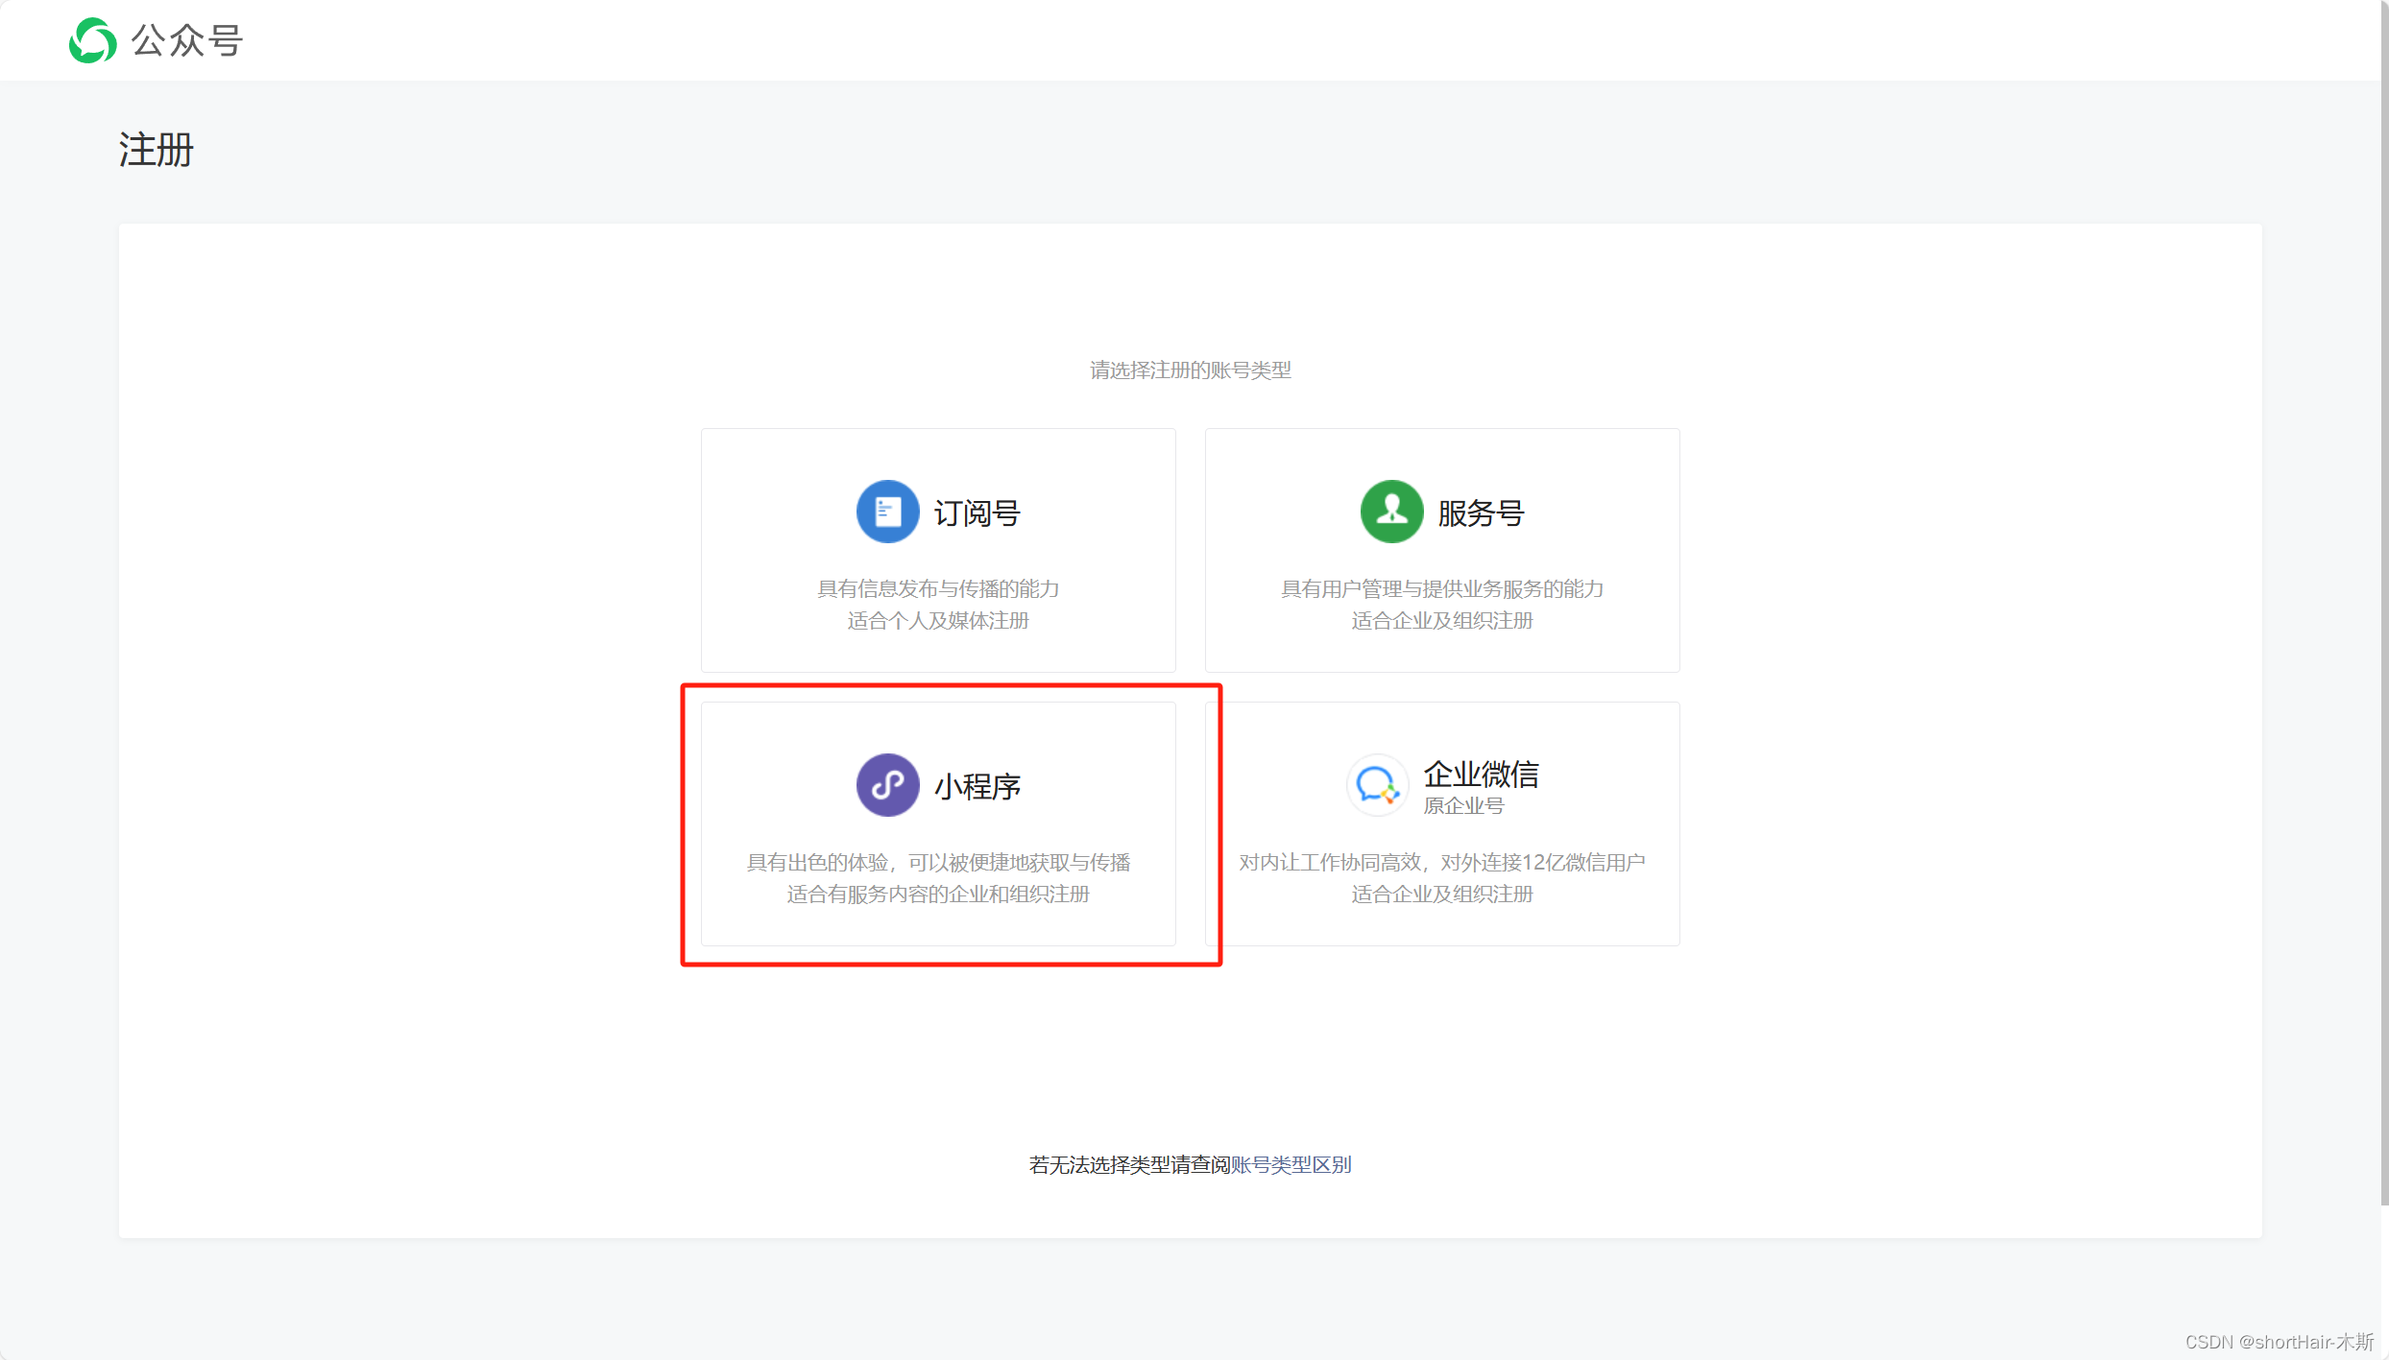
Task: Click the purple 小程序 mini program icon
Action: [x=887, y=785]
